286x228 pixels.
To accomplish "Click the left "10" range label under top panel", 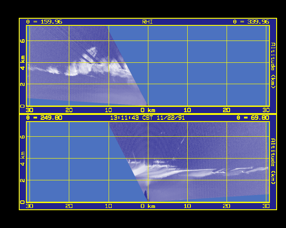I will coord(108,110).
